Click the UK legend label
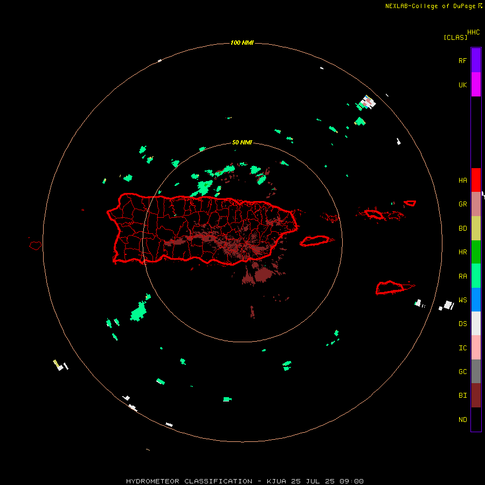 (x=462, y=85)
